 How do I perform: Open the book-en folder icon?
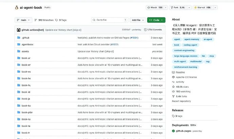click(19, 65)
